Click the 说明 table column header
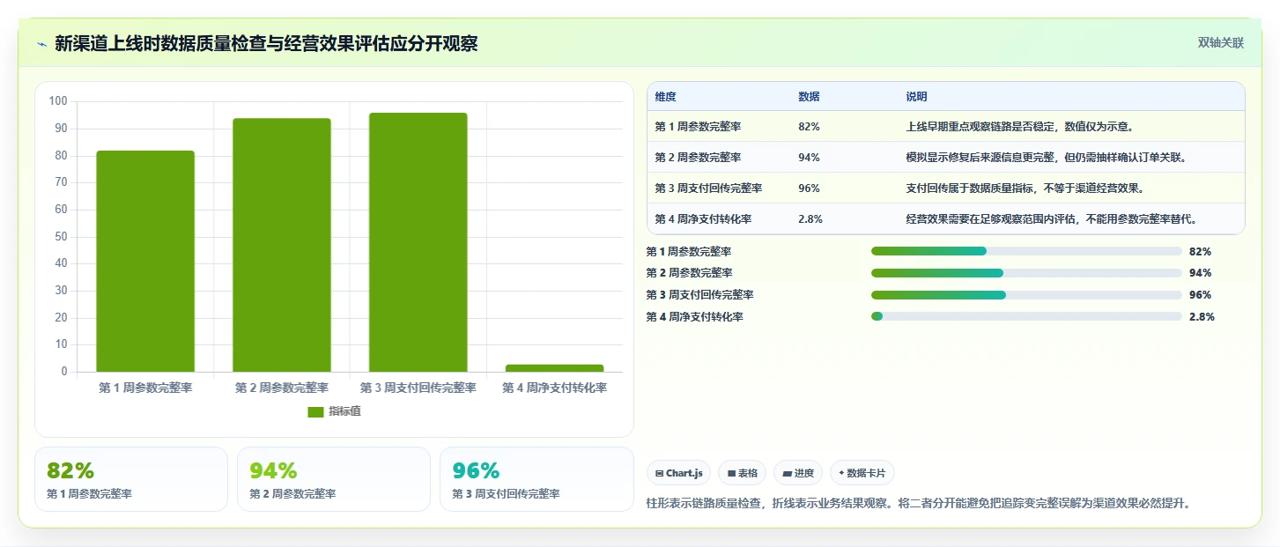The height and width of the screenshot is (547, 1280). coord(916,97)
